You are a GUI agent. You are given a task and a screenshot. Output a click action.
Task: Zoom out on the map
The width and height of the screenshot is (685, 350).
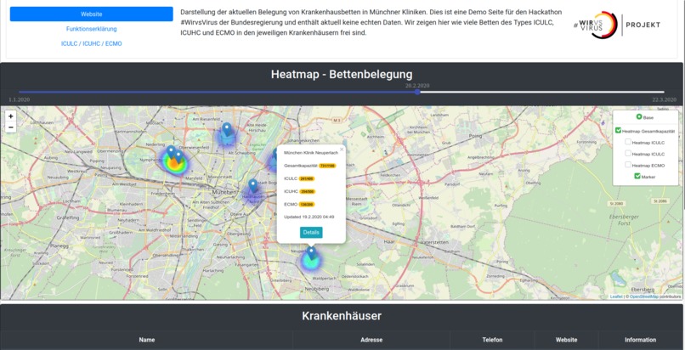pyautogui.click(x=10, y=127)
